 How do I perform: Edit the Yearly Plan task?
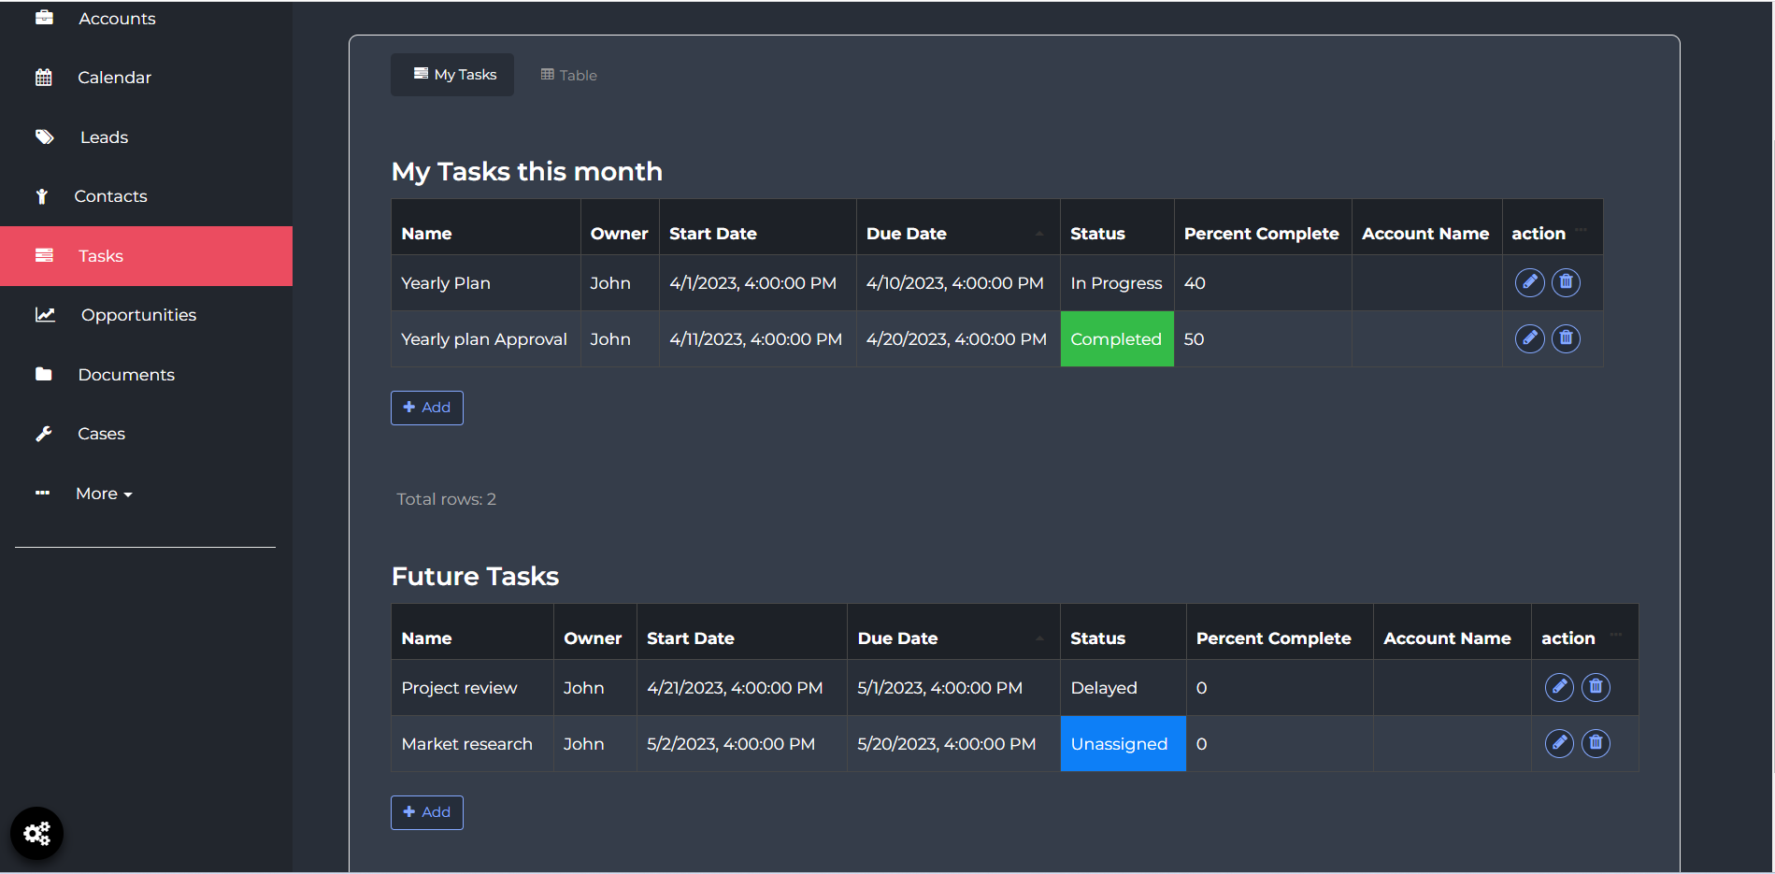pos(1529,282)
